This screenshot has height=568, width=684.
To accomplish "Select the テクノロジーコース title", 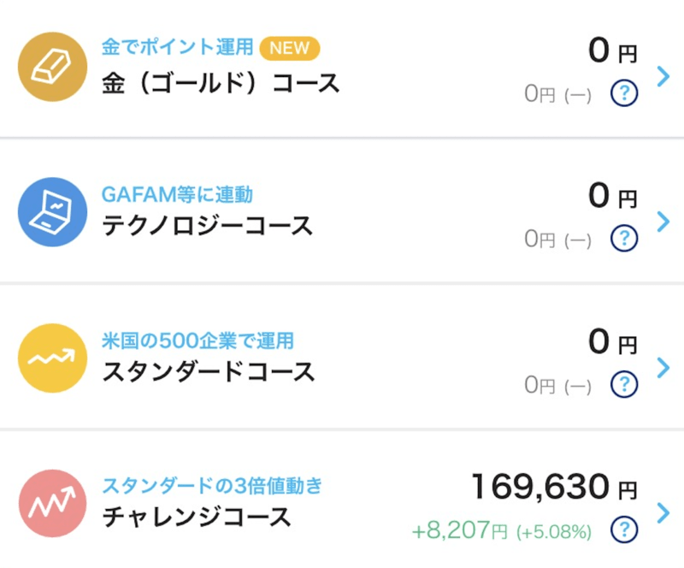I will (207, 226).
